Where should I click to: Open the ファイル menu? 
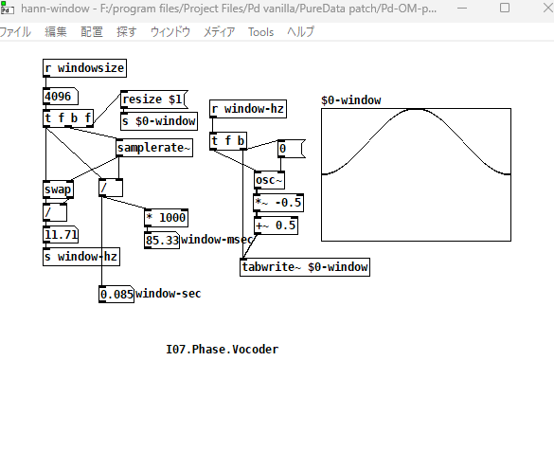[x=15, y=32]
